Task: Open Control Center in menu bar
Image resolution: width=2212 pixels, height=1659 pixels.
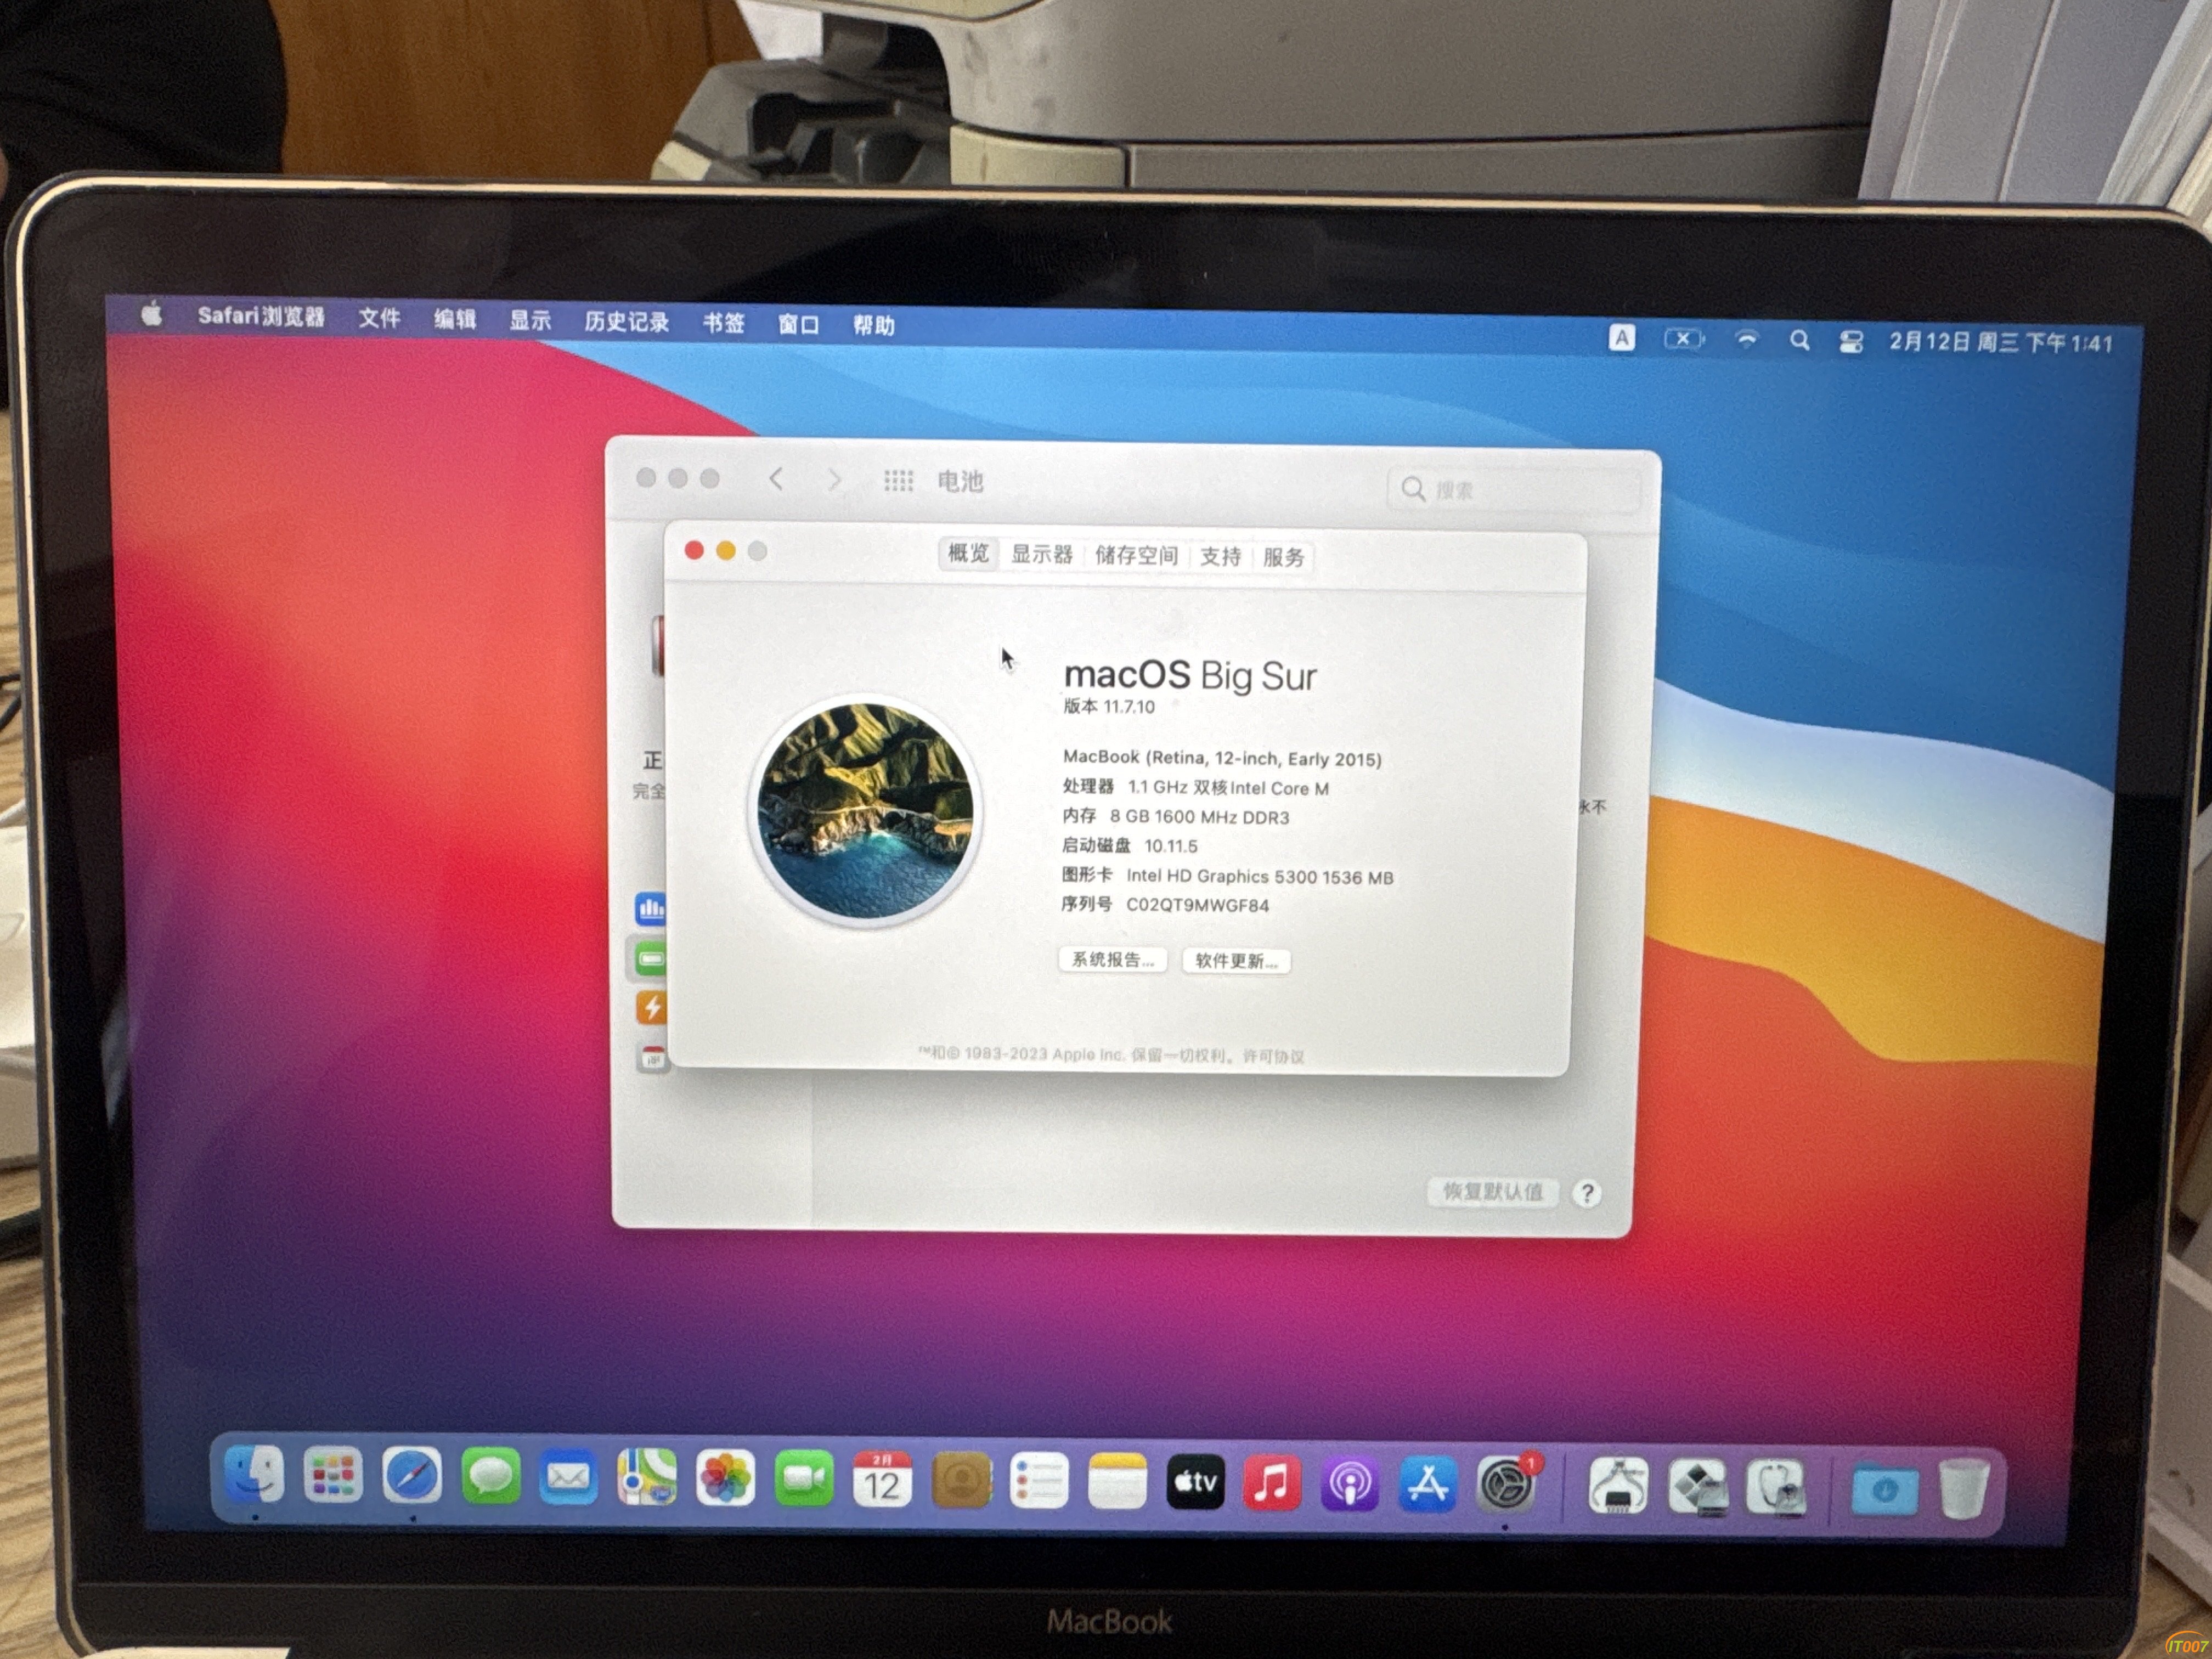Action: tap(1851, 342)
